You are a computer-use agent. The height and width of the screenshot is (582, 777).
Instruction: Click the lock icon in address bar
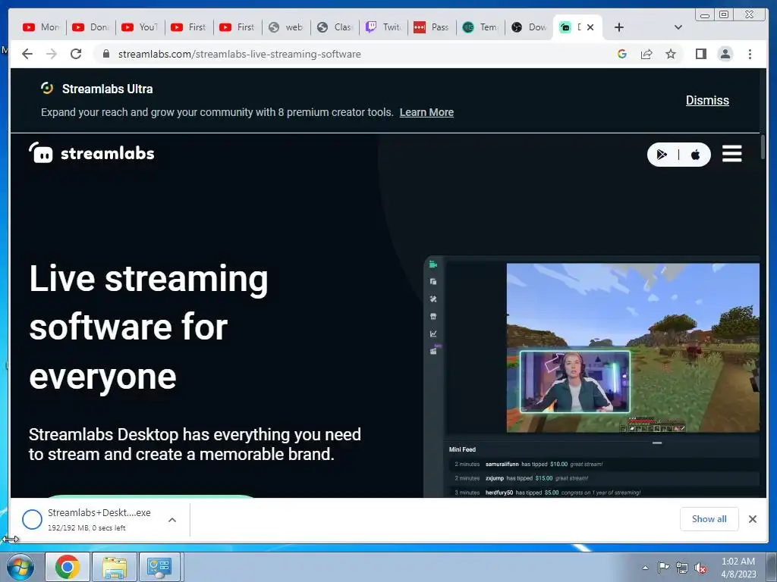pos(105,54)
